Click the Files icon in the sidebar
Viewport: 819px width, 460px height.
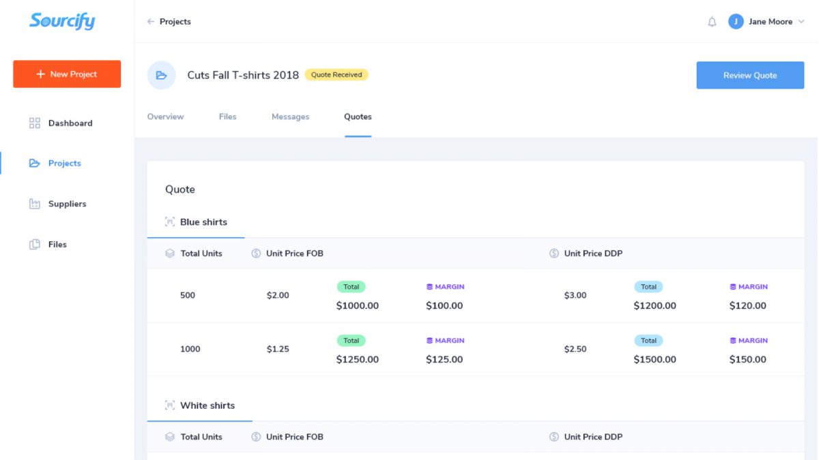click(35, 244)
